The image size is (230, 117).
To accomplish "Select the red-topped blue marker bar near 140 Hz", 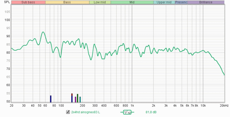I will coord(72,98).
